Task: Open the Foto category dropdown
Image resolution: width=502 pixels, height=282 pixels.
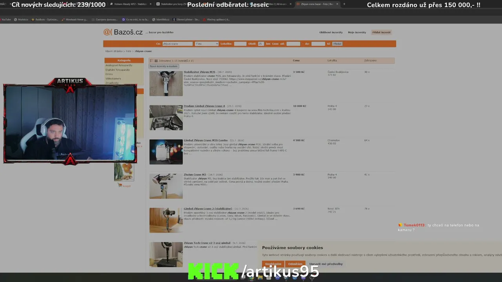Action: [x=207, y=44]
